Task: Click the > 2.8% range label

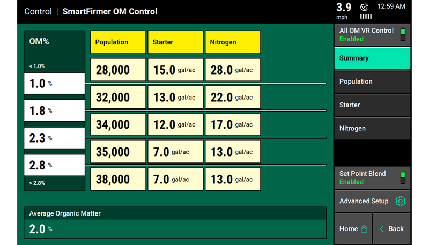Action: 37,183
